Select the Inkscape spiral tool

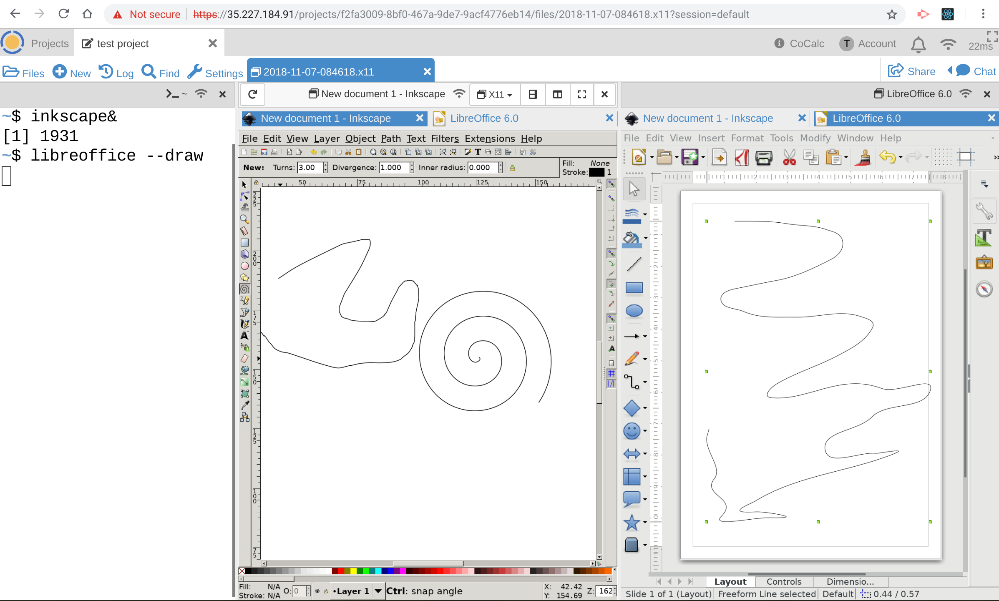(x=245, y=289)
